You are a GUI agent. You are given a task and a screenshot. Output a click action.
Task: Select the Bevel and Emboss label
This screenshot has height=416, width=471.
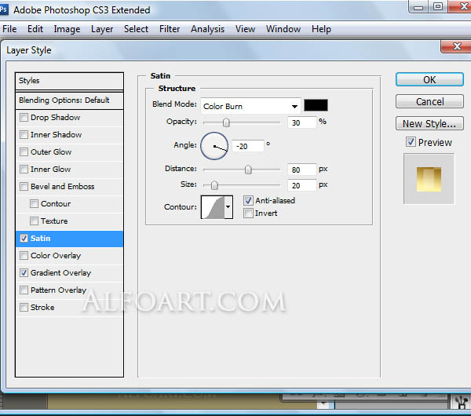(x=63, y=186)
